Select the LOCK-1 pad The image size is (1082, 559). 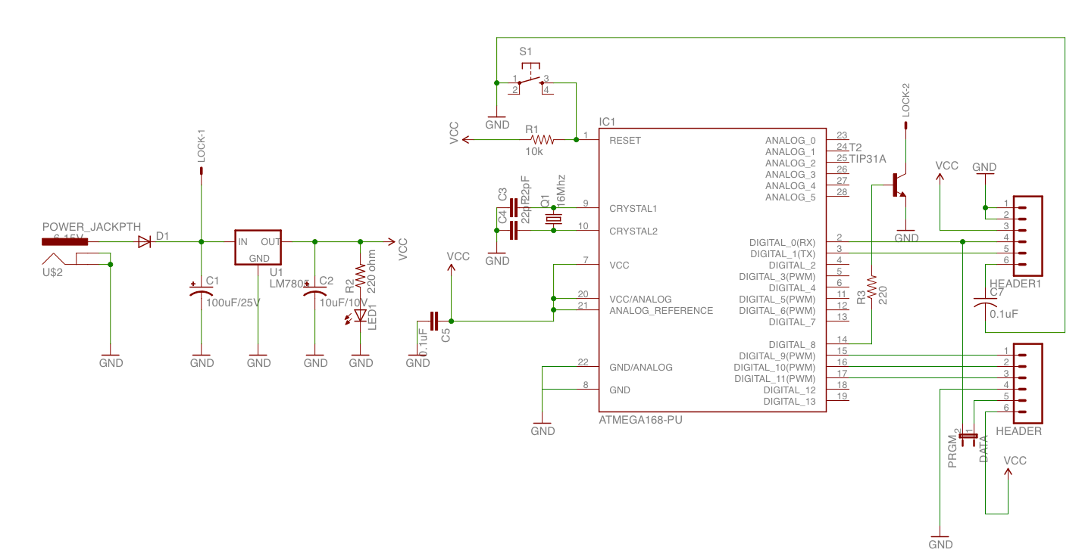coord(202,171)
